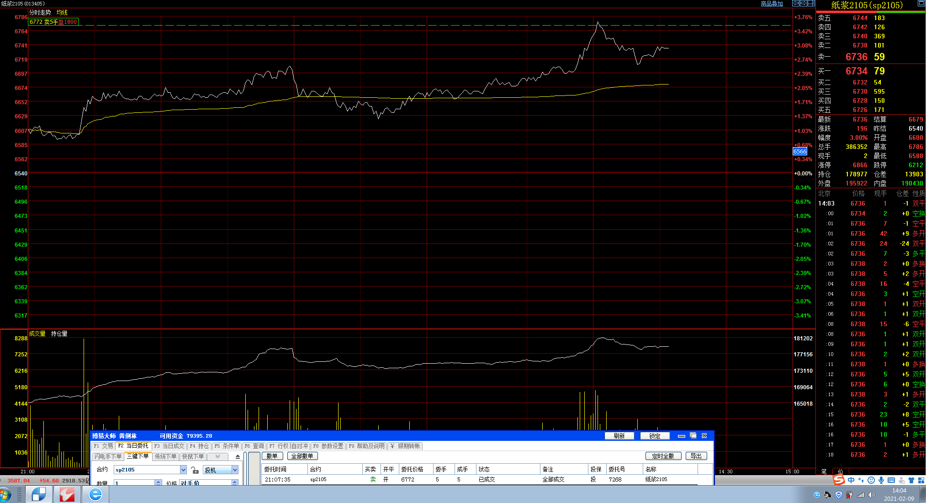Click the 商品叠加 link

pos(772,4)
